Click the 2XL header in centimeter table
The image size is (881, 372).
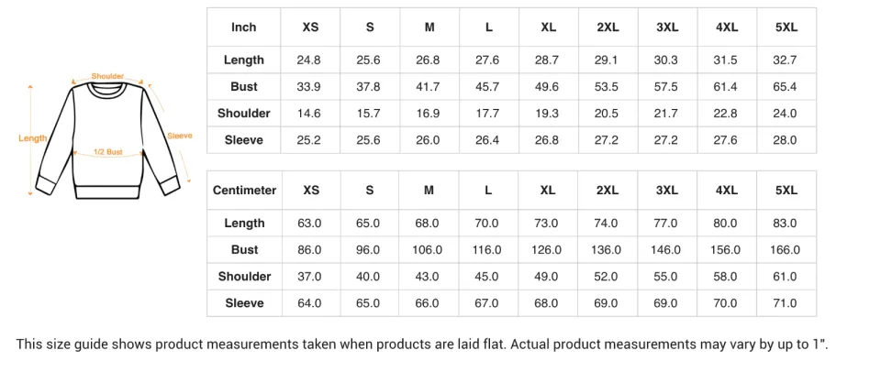[608, 191]
